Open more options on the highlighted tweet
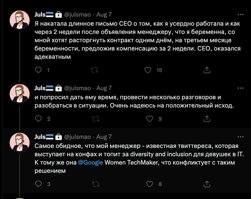This screenshot has height=199, width=251. 241,137
